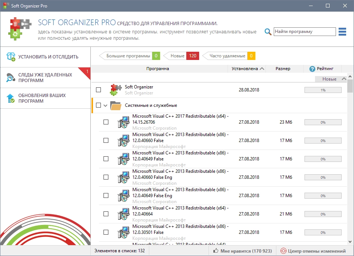
Task: Click the rating question mark help icon
Action: (x=312, y=69)
